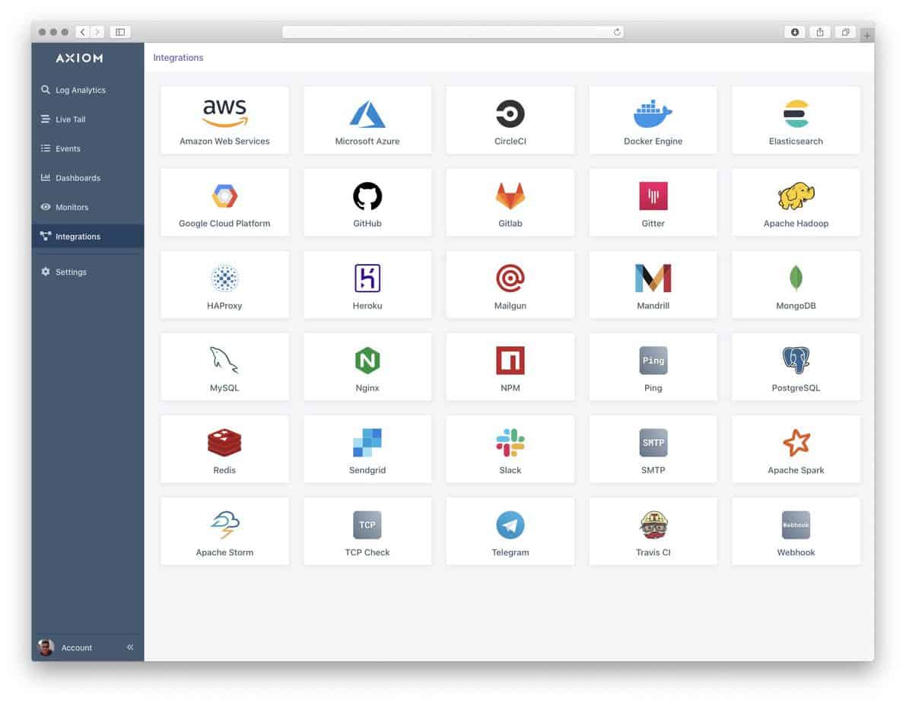The height and width of the screenshot is (703, 906).
Task: Choose the Apache Storm integration
Action: click(x=224, y=531)
